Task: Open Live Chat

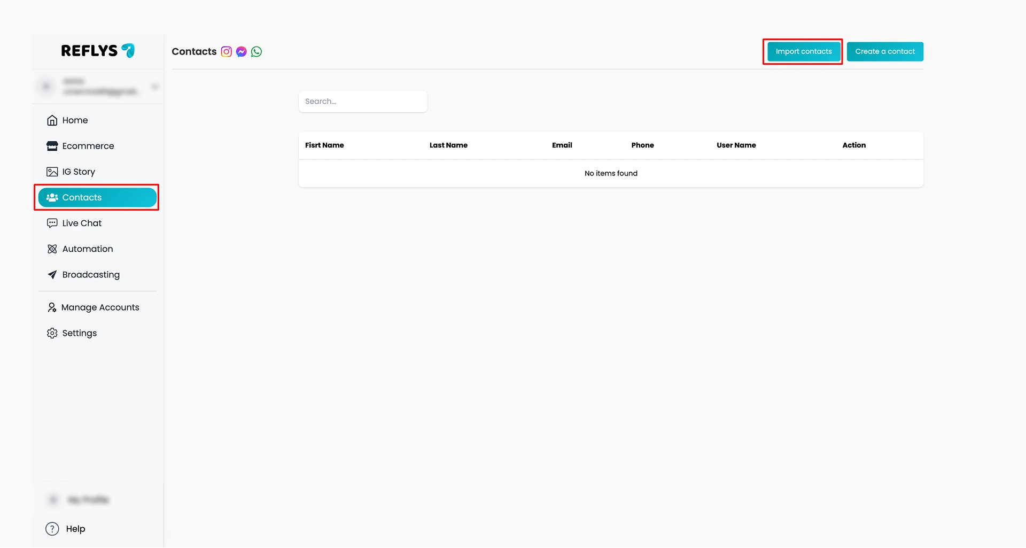Action: click(x=97, y=223)
